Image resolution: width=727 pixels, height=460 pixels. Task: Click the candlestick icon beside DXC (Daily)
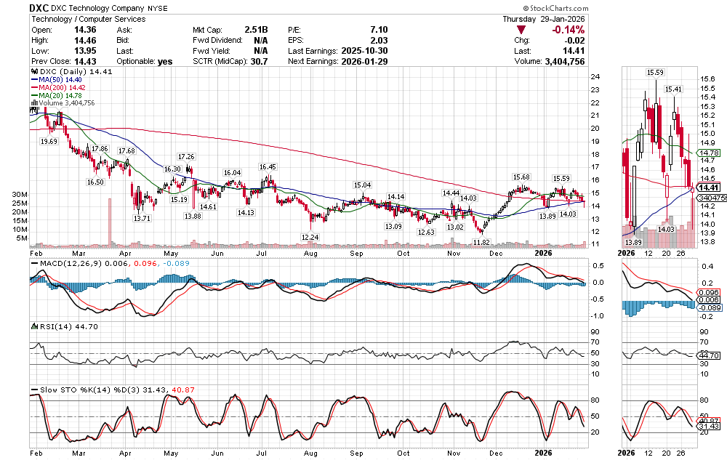34,73
